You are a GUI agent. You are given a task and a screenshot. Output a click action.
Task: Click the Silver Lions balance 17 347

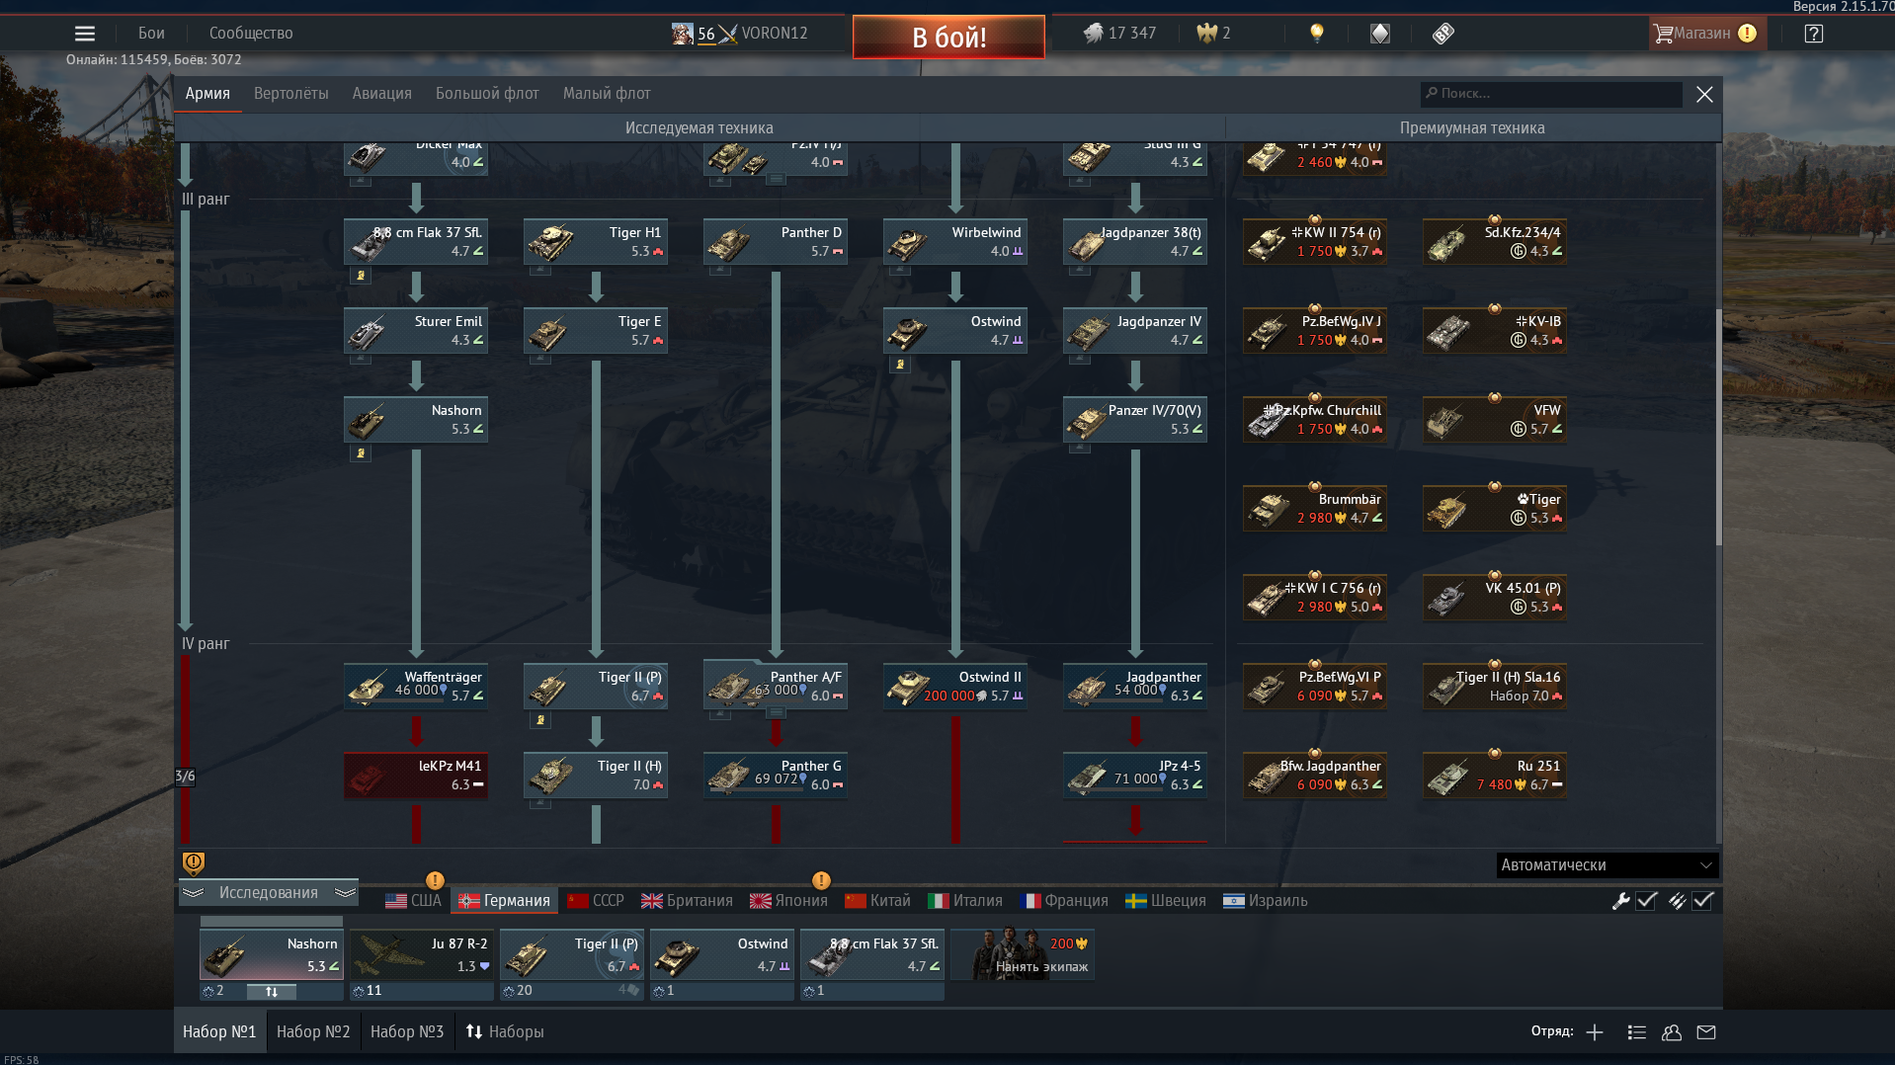coord(1119,34)
